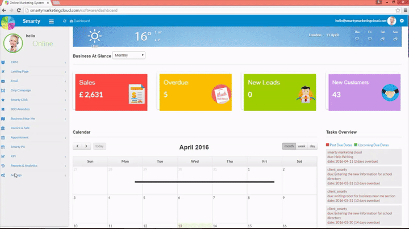Switch the calendar to week view
The image size is (409, 229).
pyautogui.click(x=302, y=146)
